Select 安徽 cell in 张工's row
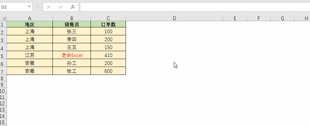Image resolution: width=310 pixels, height=126 pixels. point(30,71)
